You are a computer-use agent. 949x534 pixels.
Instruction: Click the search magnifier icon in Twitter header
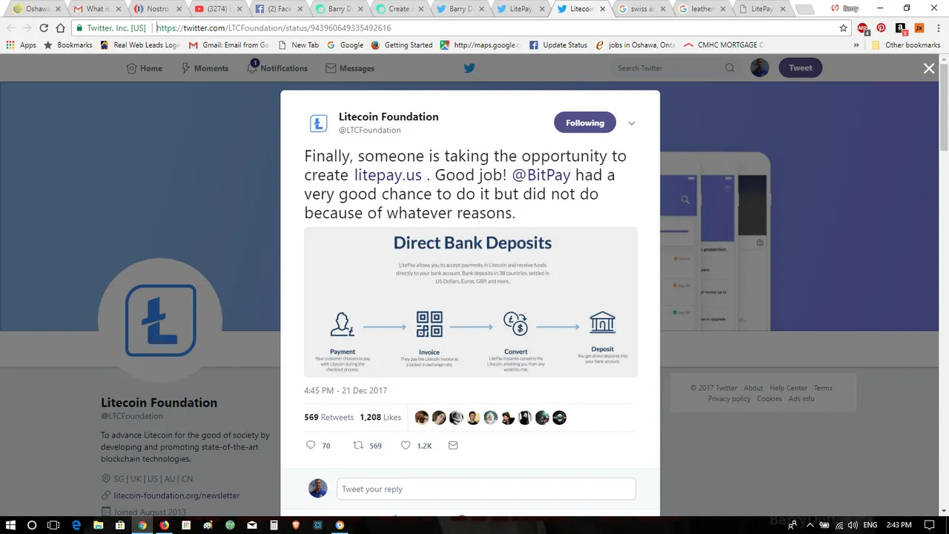pos(730,67)
